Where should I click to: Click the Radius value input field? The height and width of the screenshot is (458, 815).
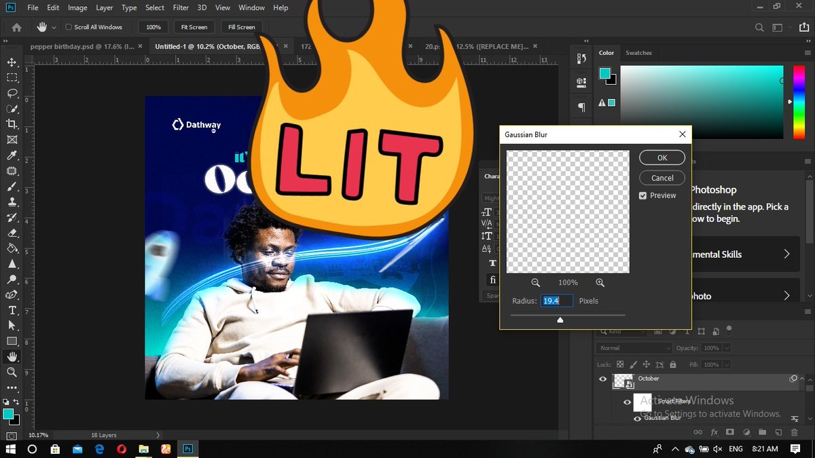tap(557, 301)
